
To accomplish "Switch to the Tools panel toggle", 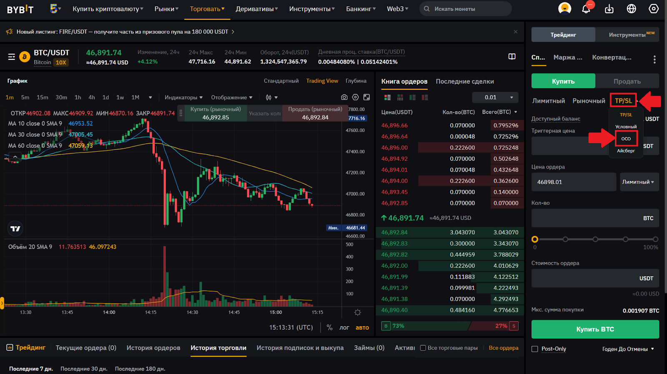I will click(627, 35).
